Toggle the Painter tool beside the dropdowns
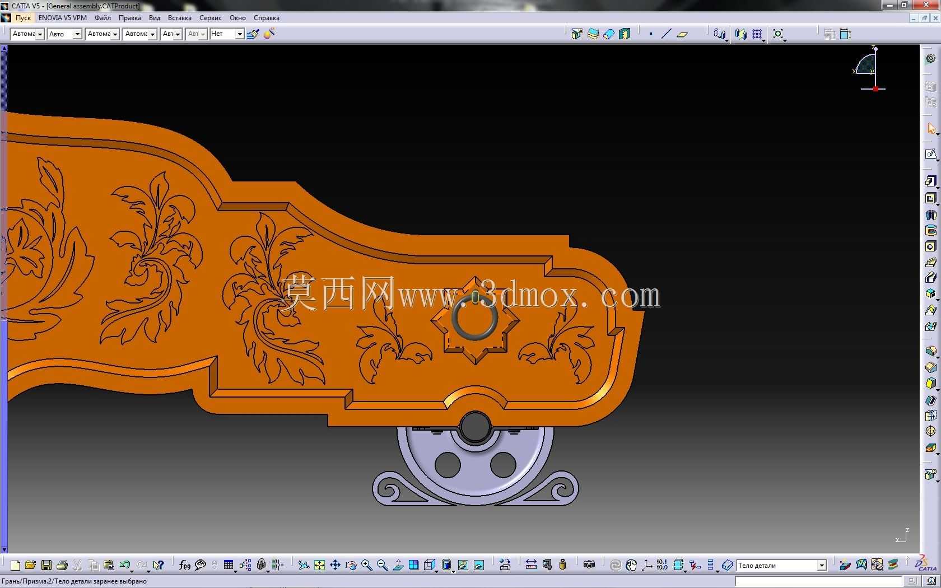This screenshot has width=941, height=588. [x=253, y=34]
